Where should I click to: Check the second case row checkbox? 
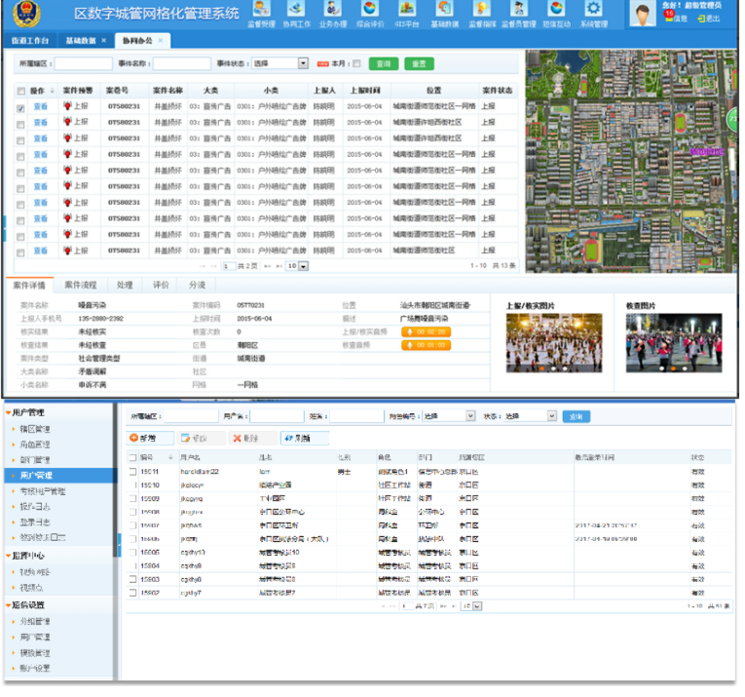20,125
